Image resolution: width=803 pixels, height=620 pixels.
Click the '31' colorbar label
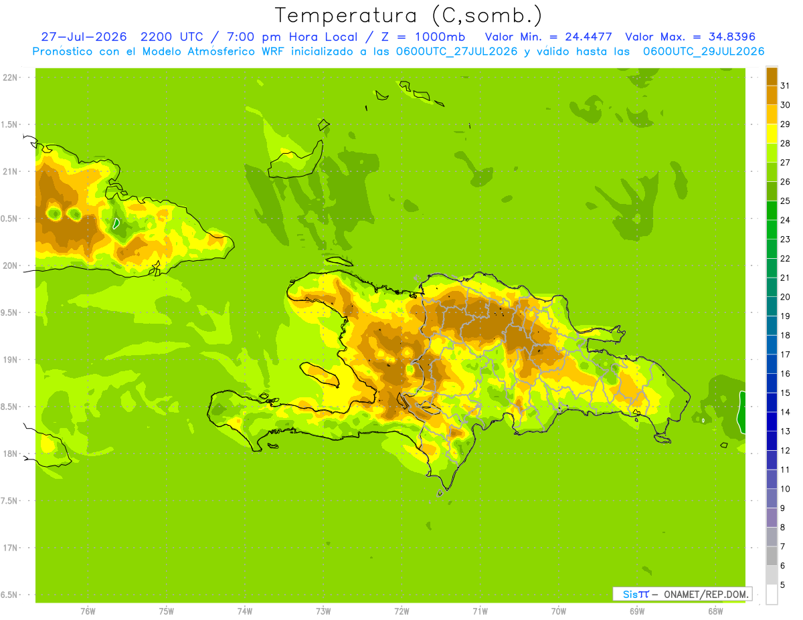point(785,86)
